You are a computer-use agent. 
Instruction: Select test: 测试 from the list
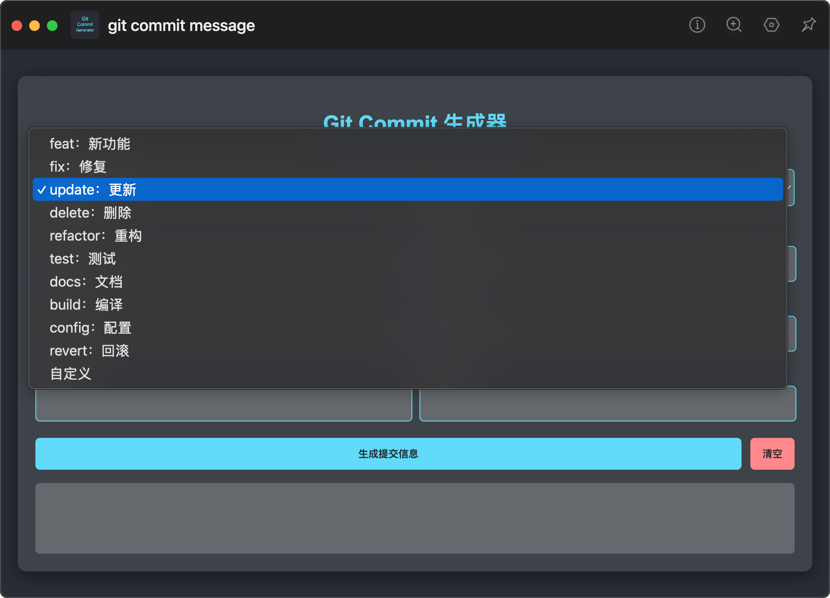point(408,258)
